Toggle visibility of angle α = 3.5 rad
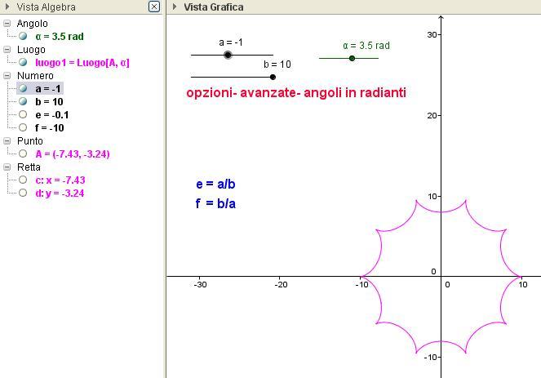This screenshot has width=541, height=378. click(x=23, y=36)
